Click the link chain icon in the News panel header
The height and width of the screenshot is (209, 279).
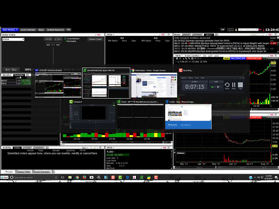pyautogui.click(x=270, y=35)
